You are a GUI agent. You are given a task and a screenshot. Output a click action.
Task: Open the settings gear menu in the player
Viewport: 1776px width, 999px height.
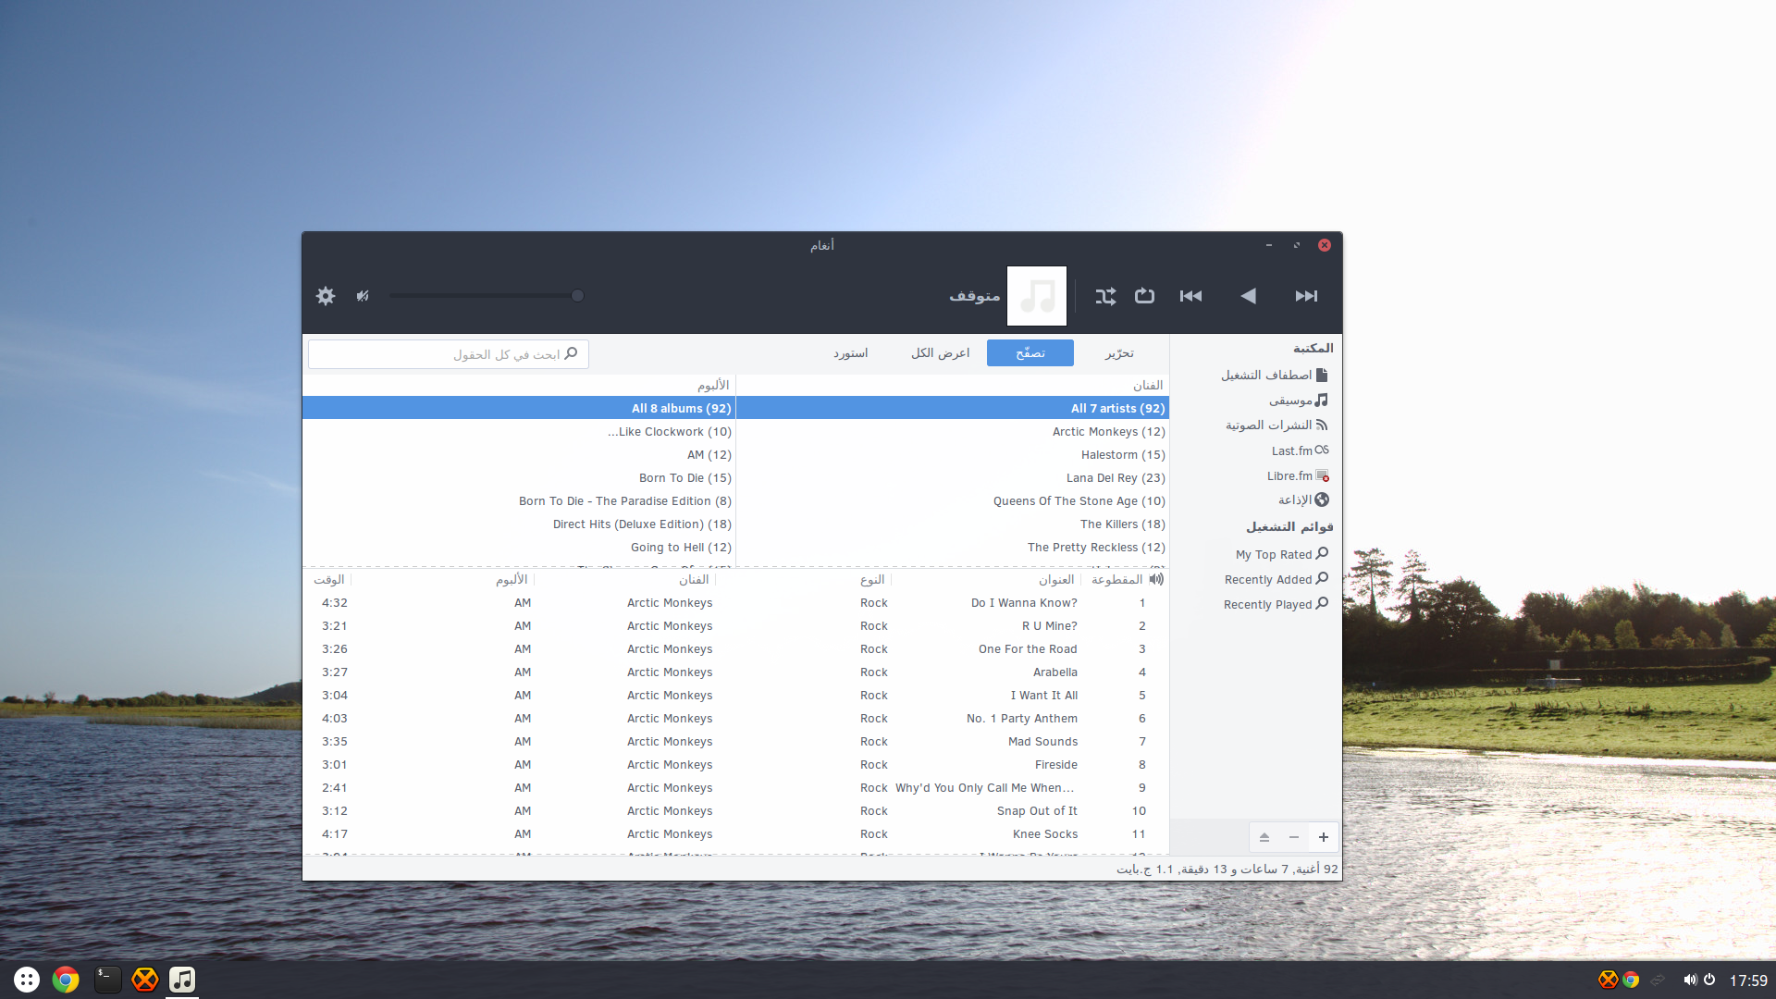click(x=326, y=296)
